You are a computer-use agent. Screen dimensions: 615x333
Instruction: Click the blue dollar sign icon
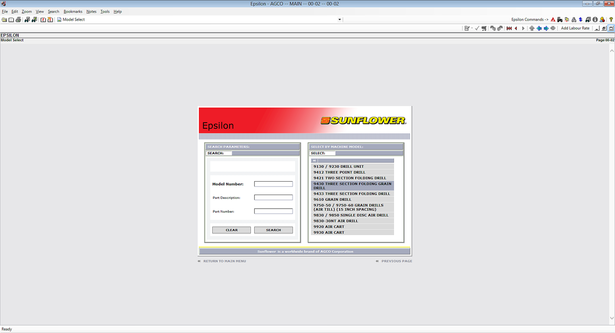[x=580, y=20]
